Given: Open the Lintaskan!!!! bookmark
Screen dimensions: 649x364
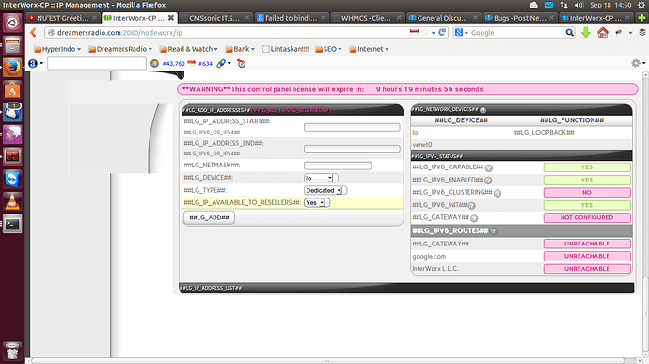Looking at the screenshot, I should click(286, 49).
